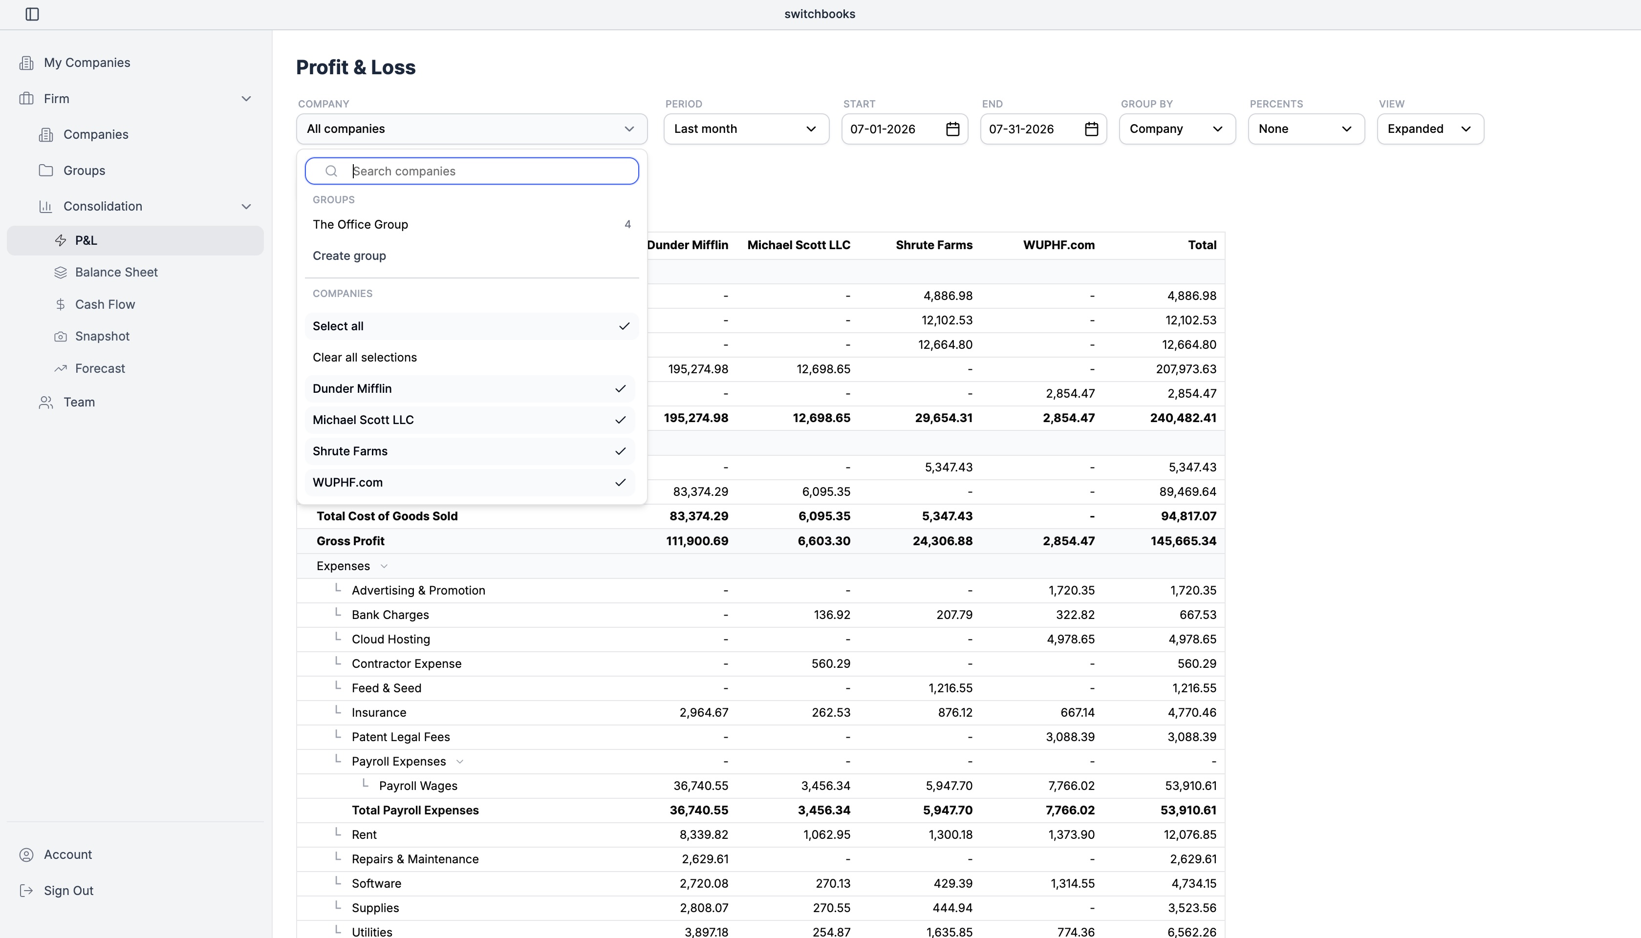Screen dimensions: 1641x938
Task: Open the start date calendar picker
Action: click(952, 129)
